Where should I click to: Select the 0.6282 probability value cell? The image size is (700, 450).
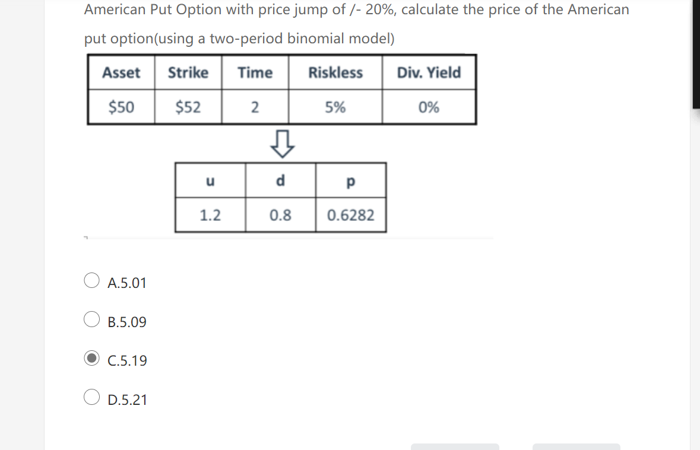click(x=351, y=215)
